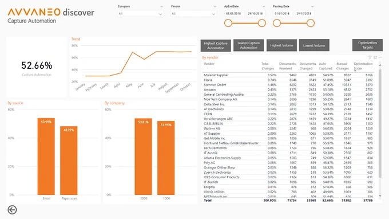Select the Get Mobile Inc. row
This screenshot has width=389, height=219.
[x=288, y=138]
